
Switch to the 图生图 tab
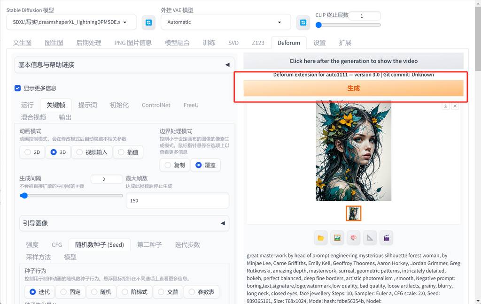tap(54, 43)
